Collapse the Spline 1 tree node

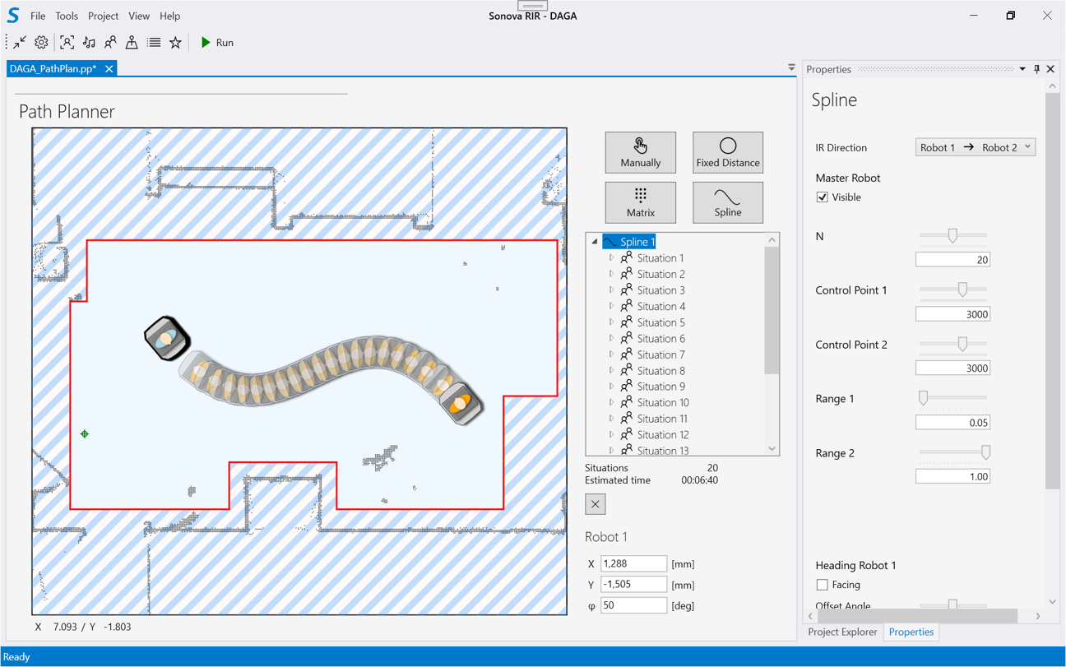[x=595, y=242]
